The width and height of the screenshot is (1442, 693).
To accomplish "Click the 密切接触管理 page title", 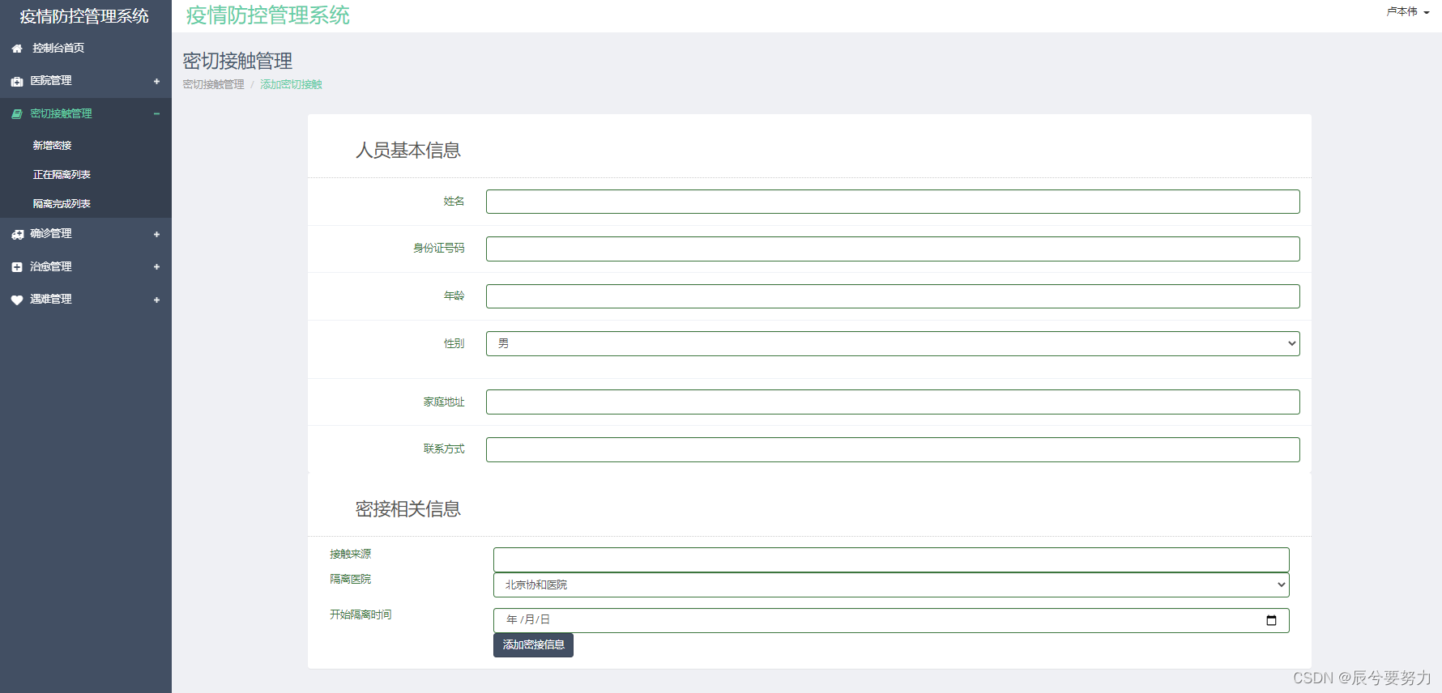I will [237, 61].
